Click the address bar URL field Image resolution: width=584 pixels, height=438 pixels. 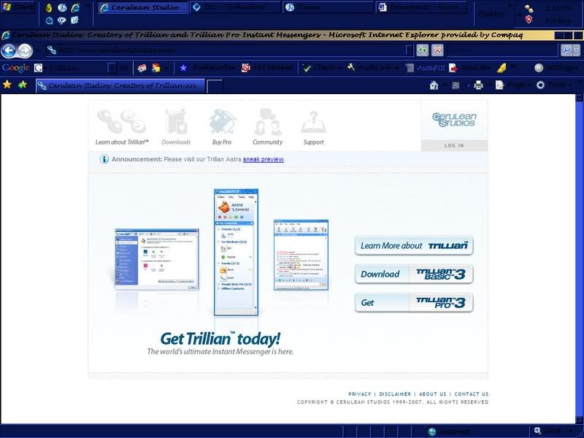(x=227, y=50)
